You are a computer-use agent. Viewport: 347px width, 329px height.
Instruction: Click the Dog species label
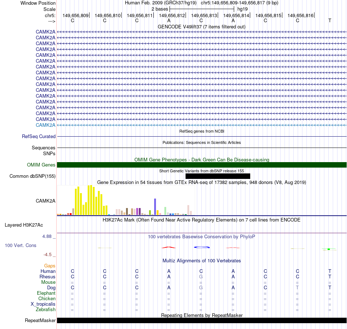point(52,288)
